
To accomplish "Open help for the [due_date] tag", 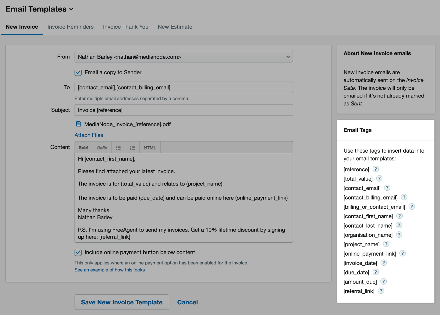I will [375, 272].
